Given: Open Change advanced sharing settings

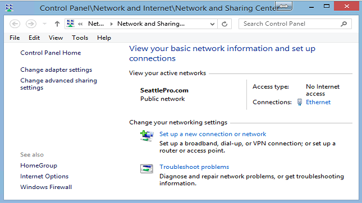Looking at the screenshot, I should click(58, 84).
